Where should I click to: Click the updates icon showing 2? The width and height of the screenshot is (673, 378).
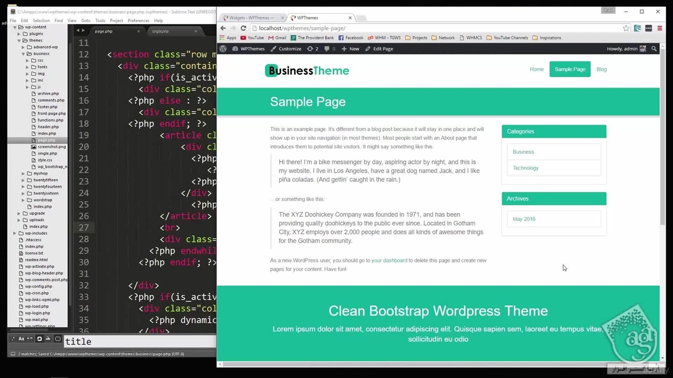point(313,49)
